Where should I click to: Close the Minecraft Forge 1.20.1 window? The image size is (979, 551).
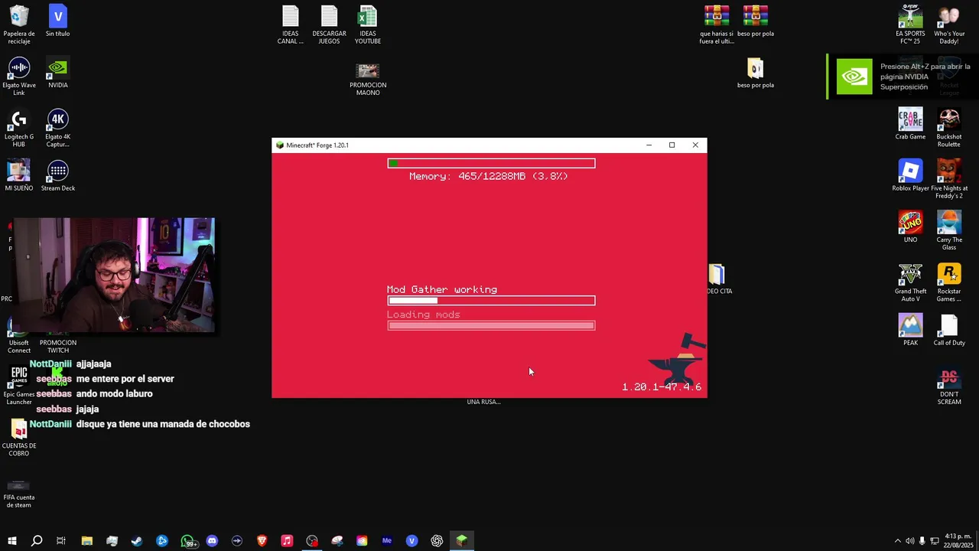(x=695, y=145)
